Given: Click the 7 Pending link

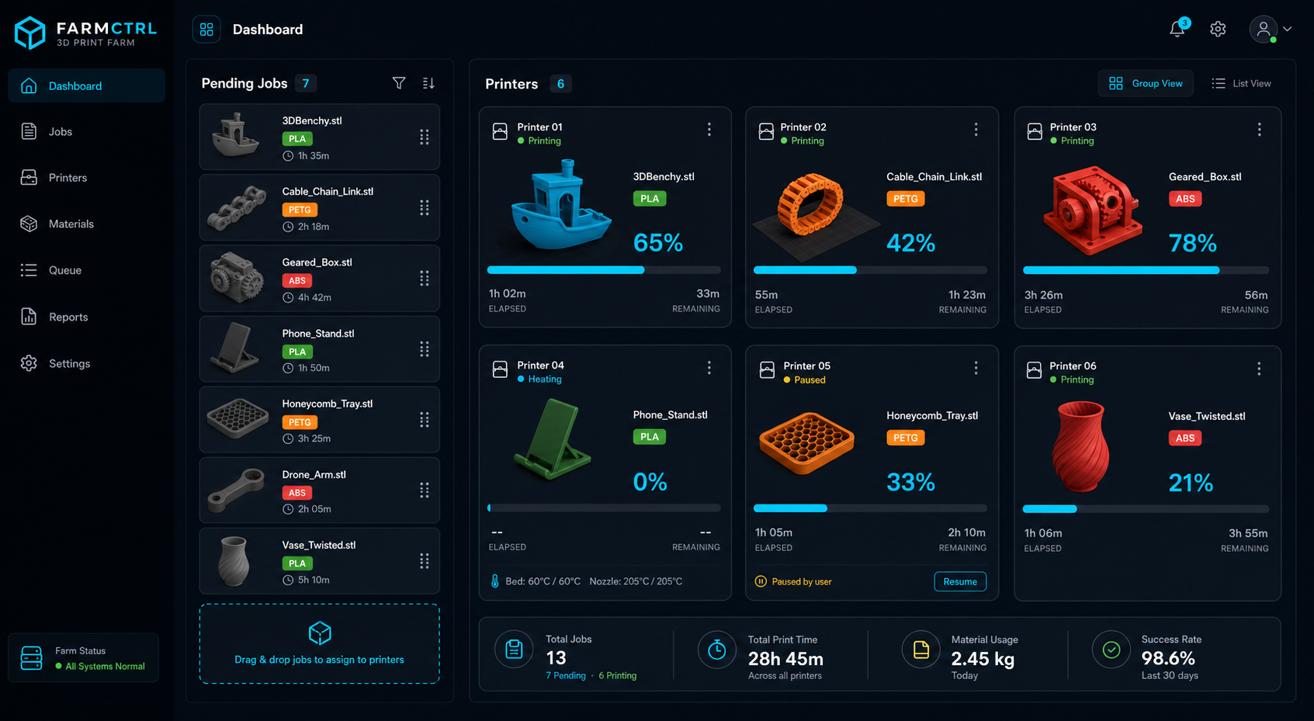Looking at the screenshot, I should (x=566, y=676).
